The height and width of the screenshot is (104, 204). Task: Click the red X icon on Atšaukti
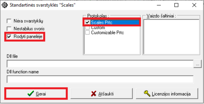click(94, 94)
